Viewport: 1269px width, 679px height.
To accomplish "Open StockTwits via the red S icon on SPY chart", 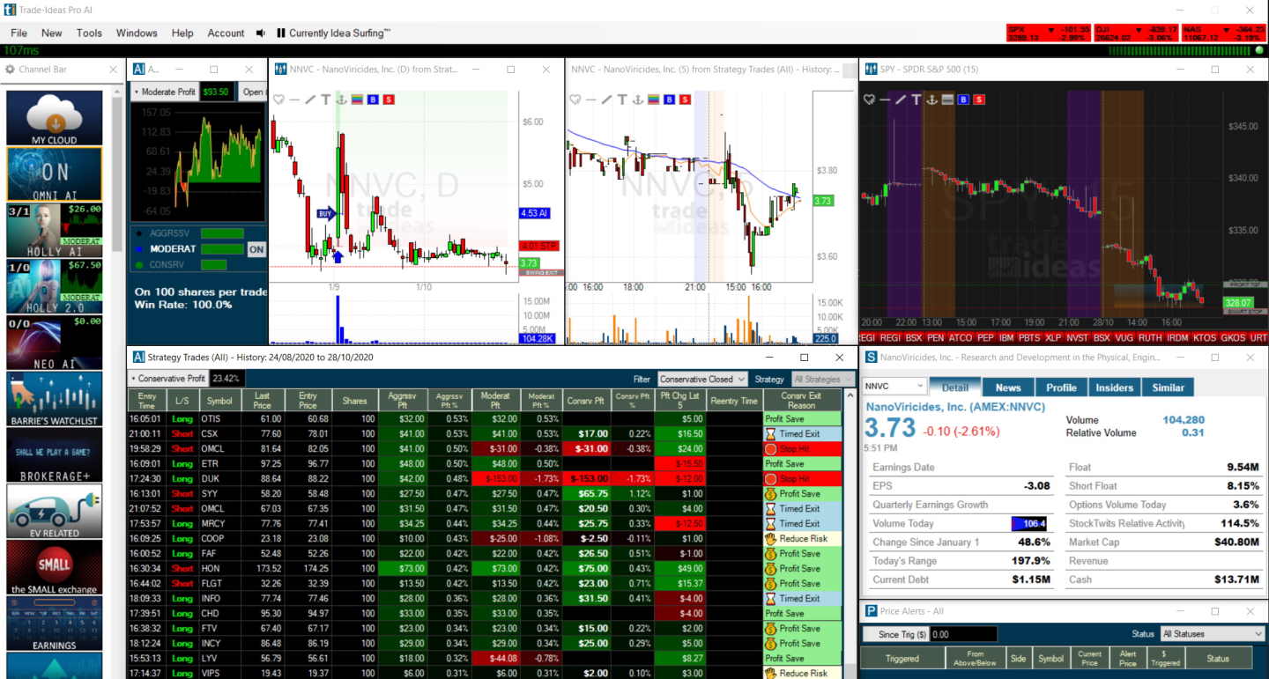I will click(x=978, y=100).
